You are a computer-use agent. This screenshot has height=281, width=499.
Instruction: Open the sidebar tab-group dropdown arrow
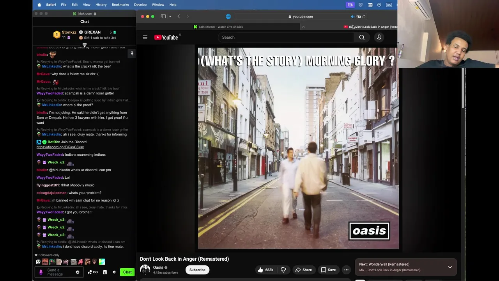tap(170, 16)
